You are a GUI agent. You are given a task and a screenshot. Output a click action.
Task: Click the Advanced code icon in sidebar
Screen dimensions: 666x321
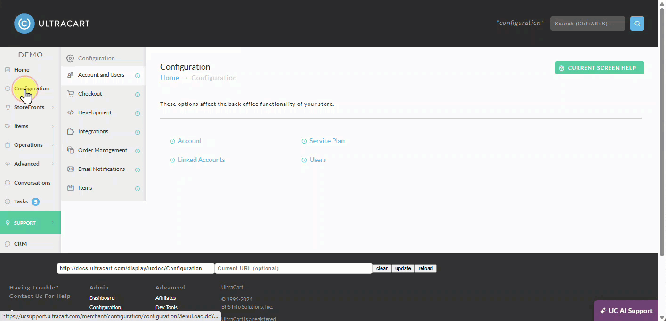(8, 164)
